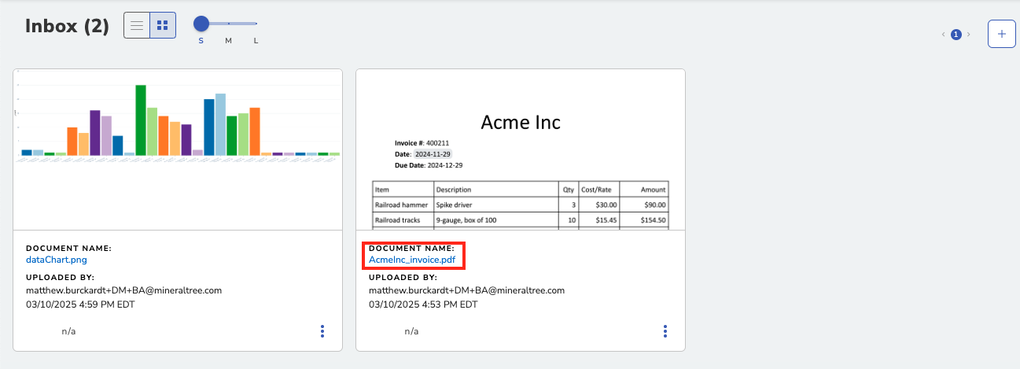1020x369 pixels.
Task: Open the dataChart.png document link
Action: click(x=57, y=259)
